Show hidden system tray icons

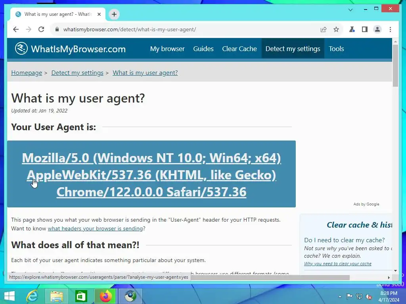(340, 296)
